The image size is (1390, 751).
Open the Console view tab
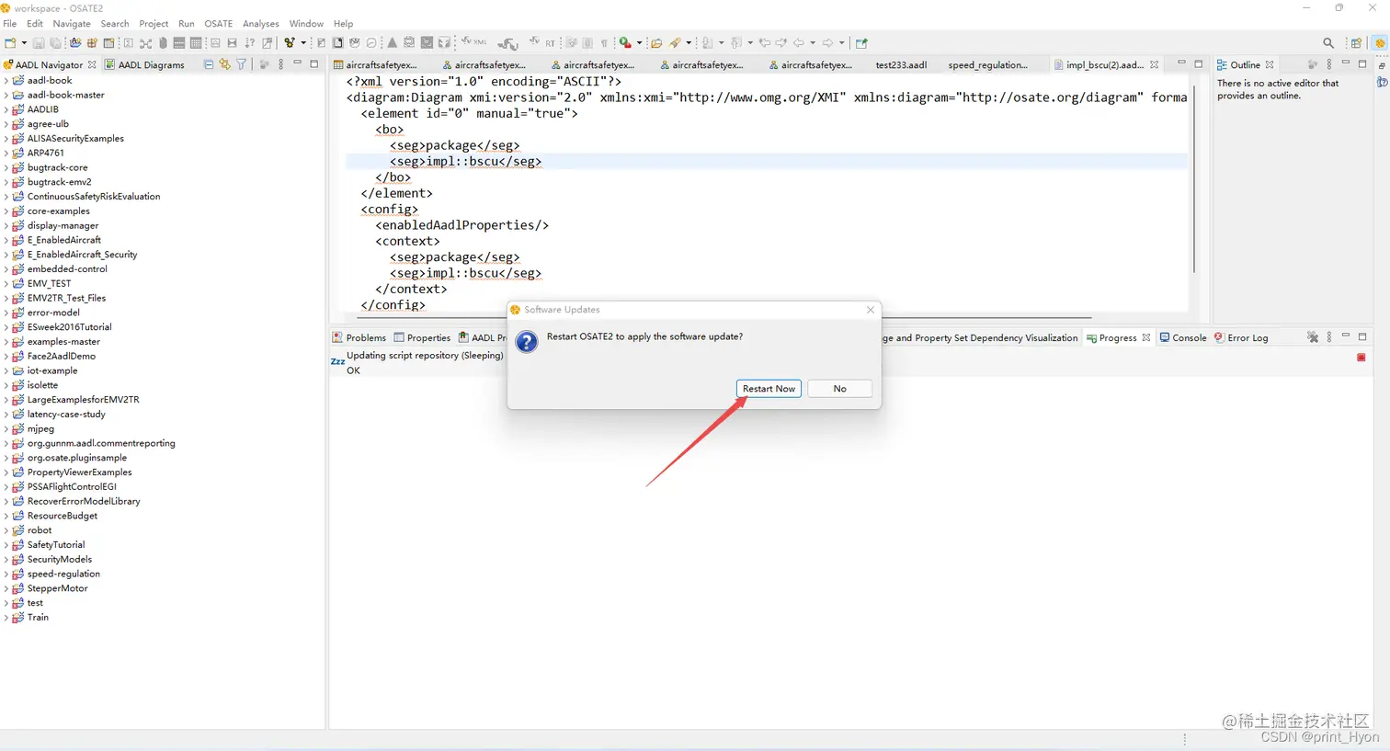(x=1183, y=337)
